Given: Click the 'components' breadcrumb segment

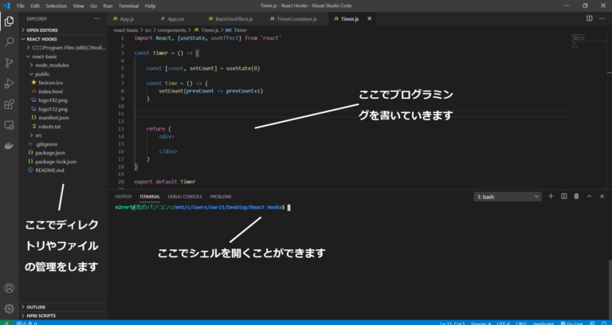Looking at the screenshot, I should [172, 30].
